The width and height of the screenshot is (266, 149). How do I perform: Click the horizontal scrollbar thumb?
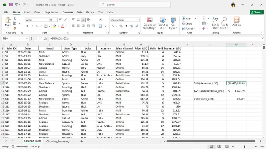point(211,141)
